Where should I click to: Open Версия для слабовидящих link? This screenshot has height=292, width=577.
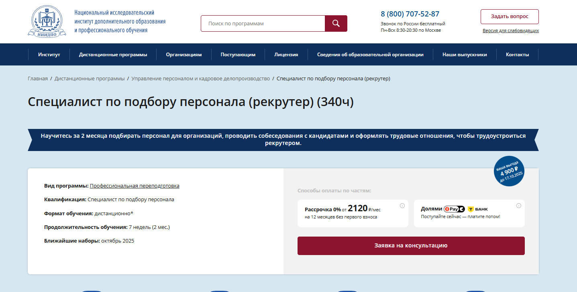tap(510, 31)
